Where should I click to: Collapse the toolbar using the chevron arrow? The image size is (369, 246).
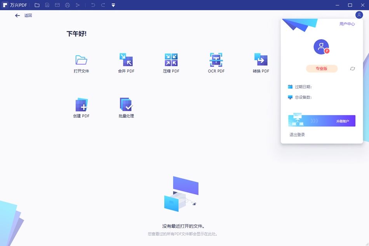point(113,5)
